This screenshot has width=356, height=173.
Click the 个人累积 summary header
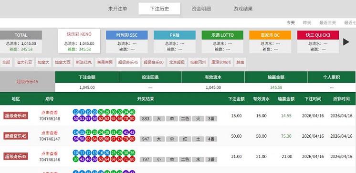(332, 77)
